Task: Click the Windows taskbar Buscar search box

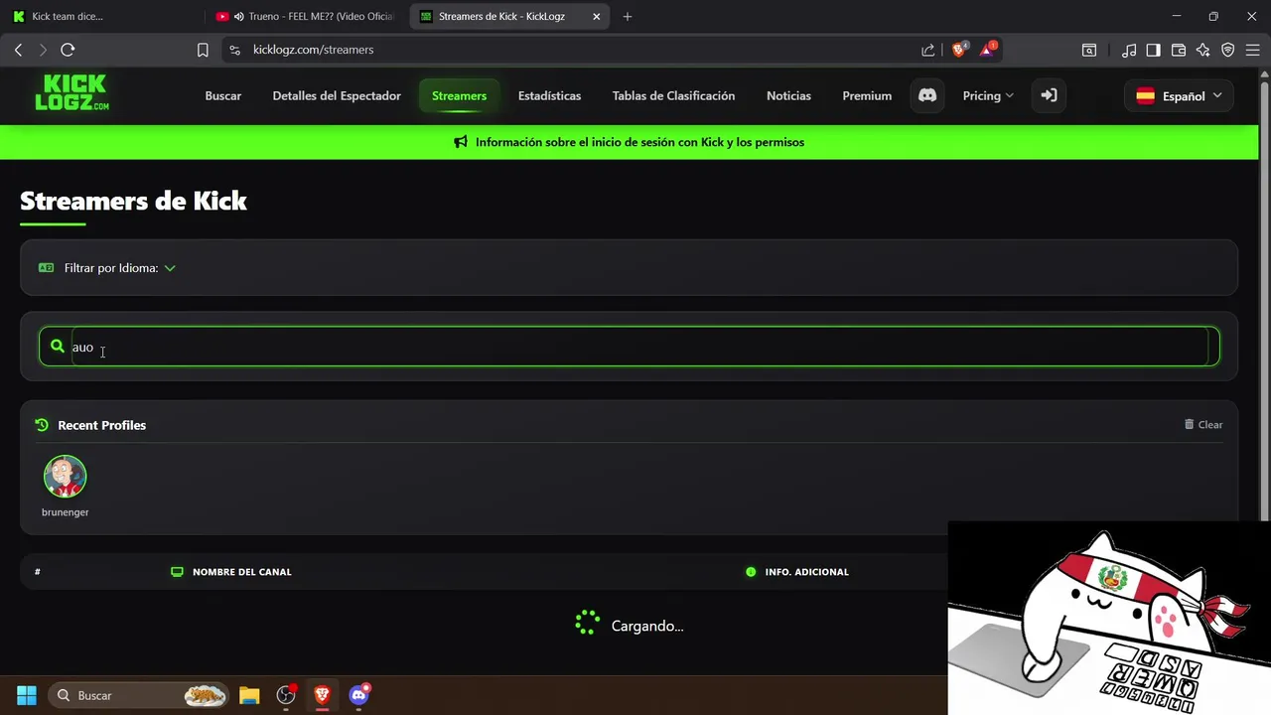Action: 138,695
